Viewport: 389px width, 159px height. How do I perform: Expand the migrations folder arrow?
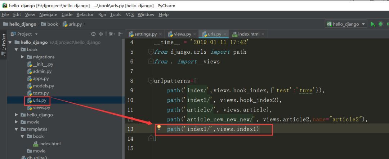tap(23, 57)
